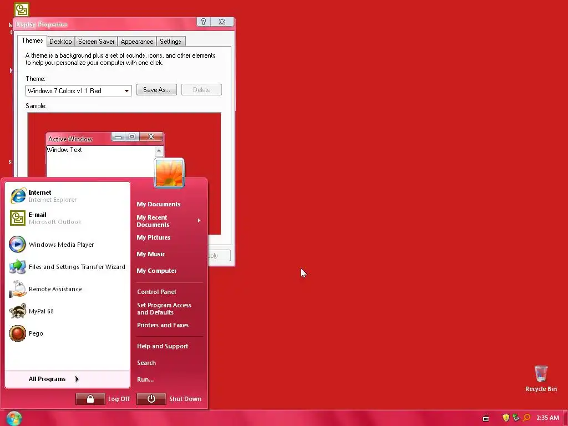Switch to the Settings tab
This screenshot has width=568, height=426.
pos(170,42)
